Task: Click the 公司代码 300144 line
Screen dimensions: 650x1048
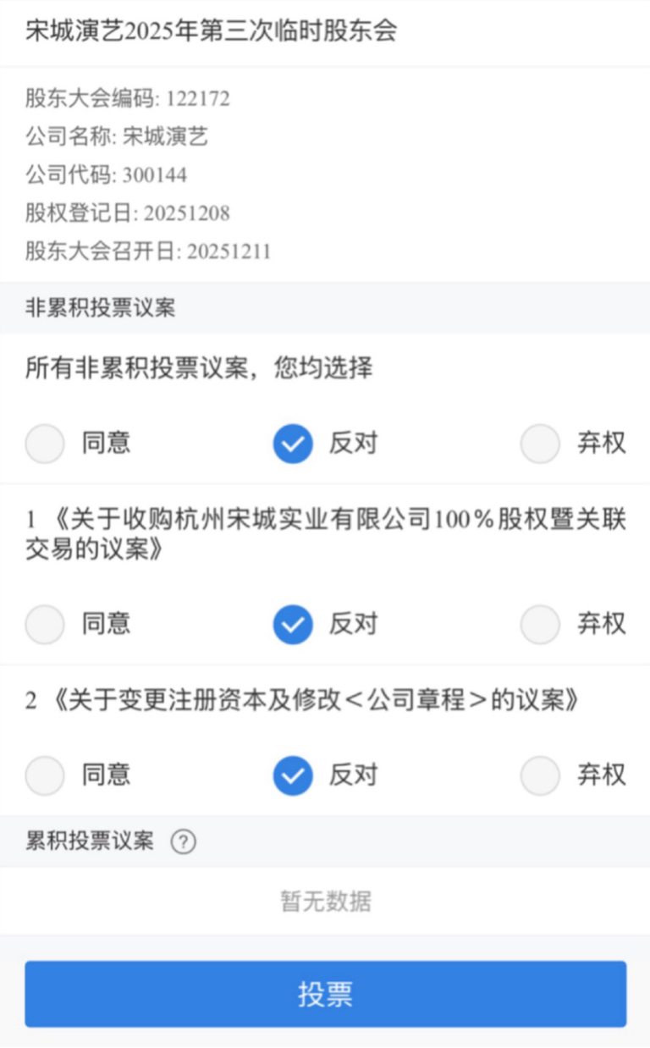Action: 106,175
